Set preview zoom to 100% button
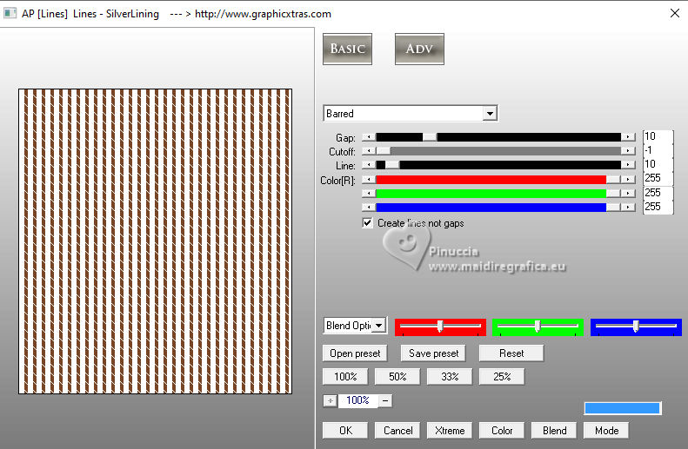The height and width of the screenshot is (449, 688). pyautogui.click(x=345, y=377)
